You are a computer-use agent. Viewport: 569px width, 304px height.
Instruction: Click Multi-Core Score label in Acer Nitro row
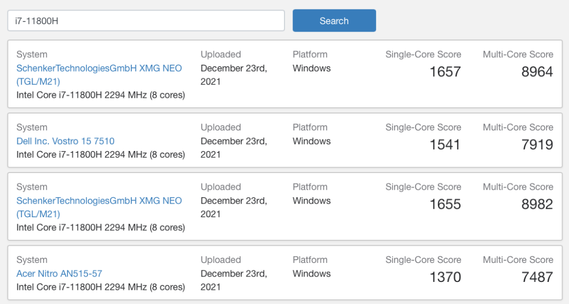pyautogui.click(x=517, y=260)
